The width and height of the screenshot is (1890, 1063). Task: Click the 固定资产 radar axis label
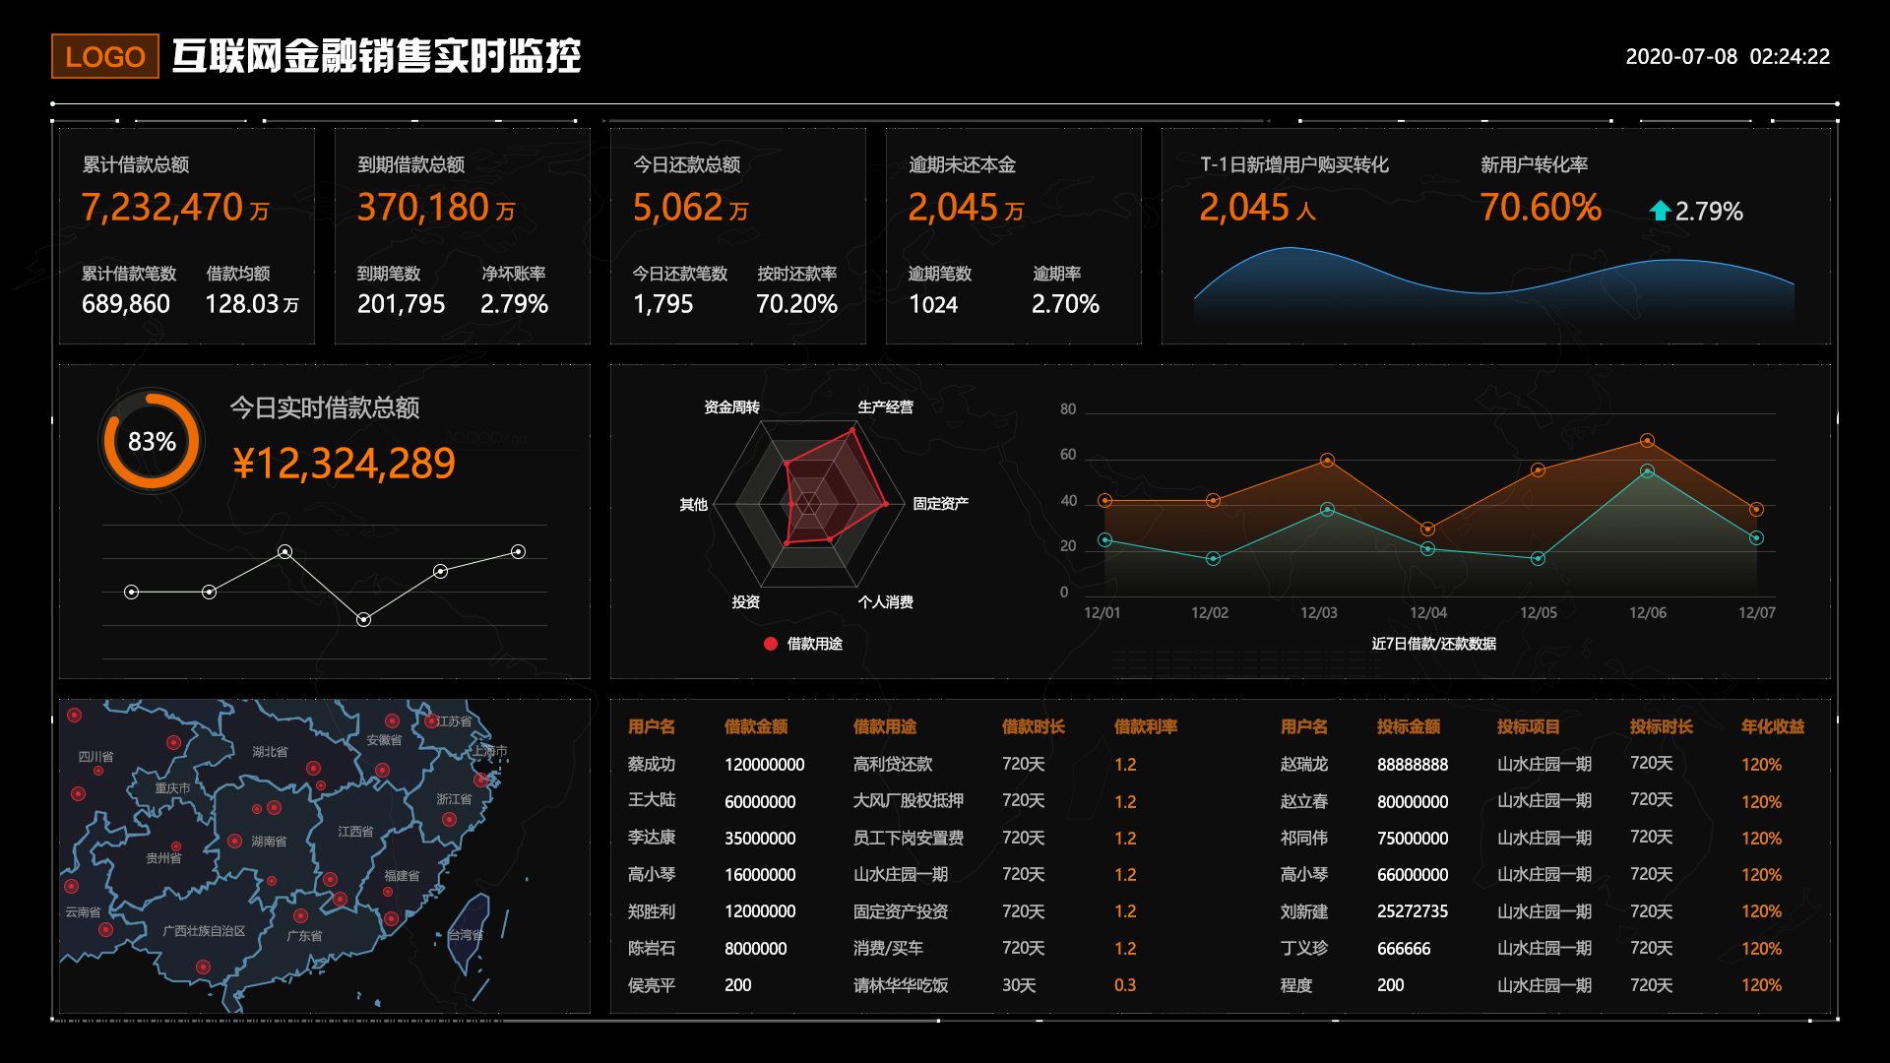[940, 504]
